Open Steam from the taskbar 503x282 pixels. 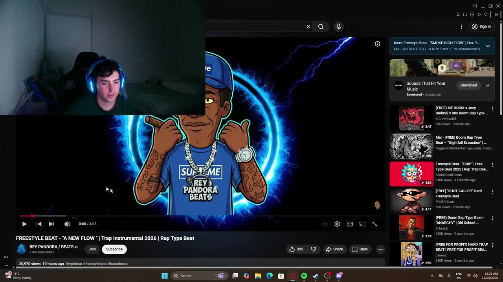(x=316, y=276)
